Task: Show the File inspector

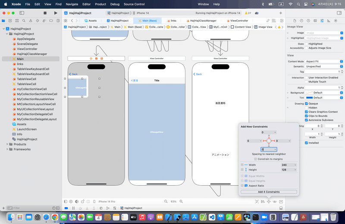Action: click(295, 21)
